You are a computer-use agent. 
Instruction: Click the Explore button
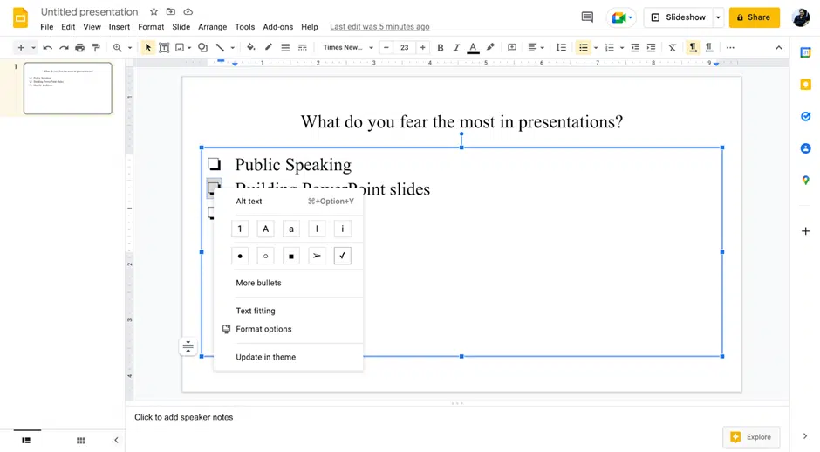coord(751,436)
